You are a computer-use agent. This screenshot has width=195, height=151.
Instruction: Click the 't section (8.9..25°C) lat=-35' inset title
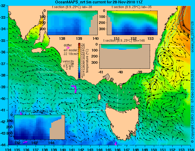(132, 7)
